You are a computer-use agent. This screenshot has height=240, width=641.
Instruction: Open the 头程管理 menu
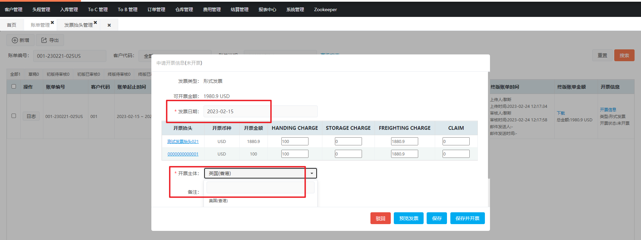point(41,9)
